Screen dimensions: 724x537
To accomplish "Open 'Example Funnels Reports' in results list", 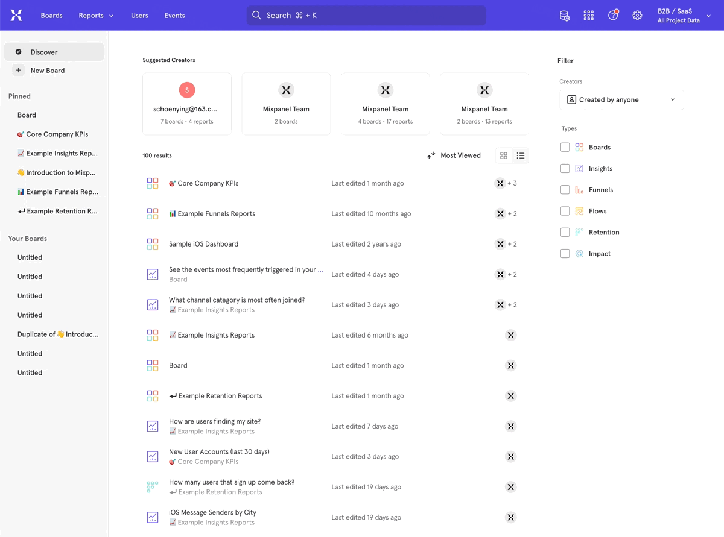I will (212, 213).
